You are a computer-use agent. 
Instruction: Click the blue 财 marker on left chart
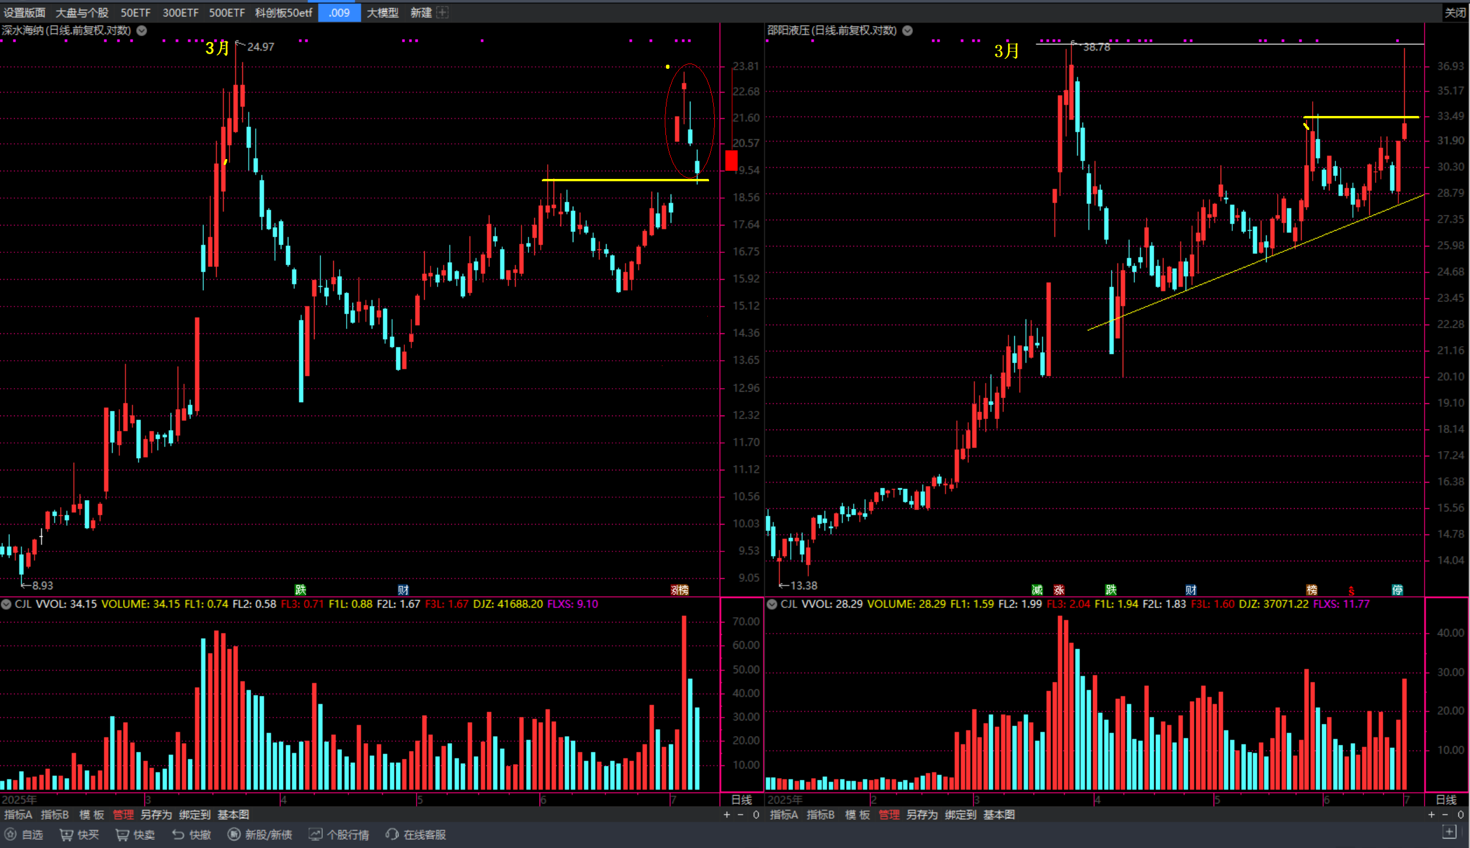(x=403, y=590)
